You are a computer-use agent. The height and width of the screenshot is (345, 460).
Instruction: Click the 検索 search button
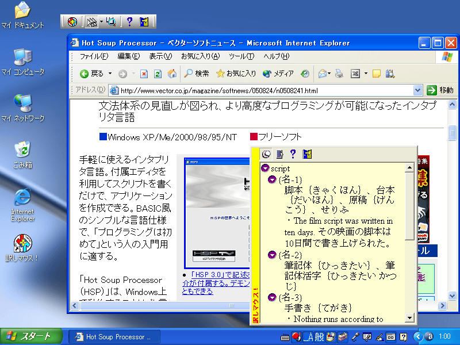tap(196, 74)
